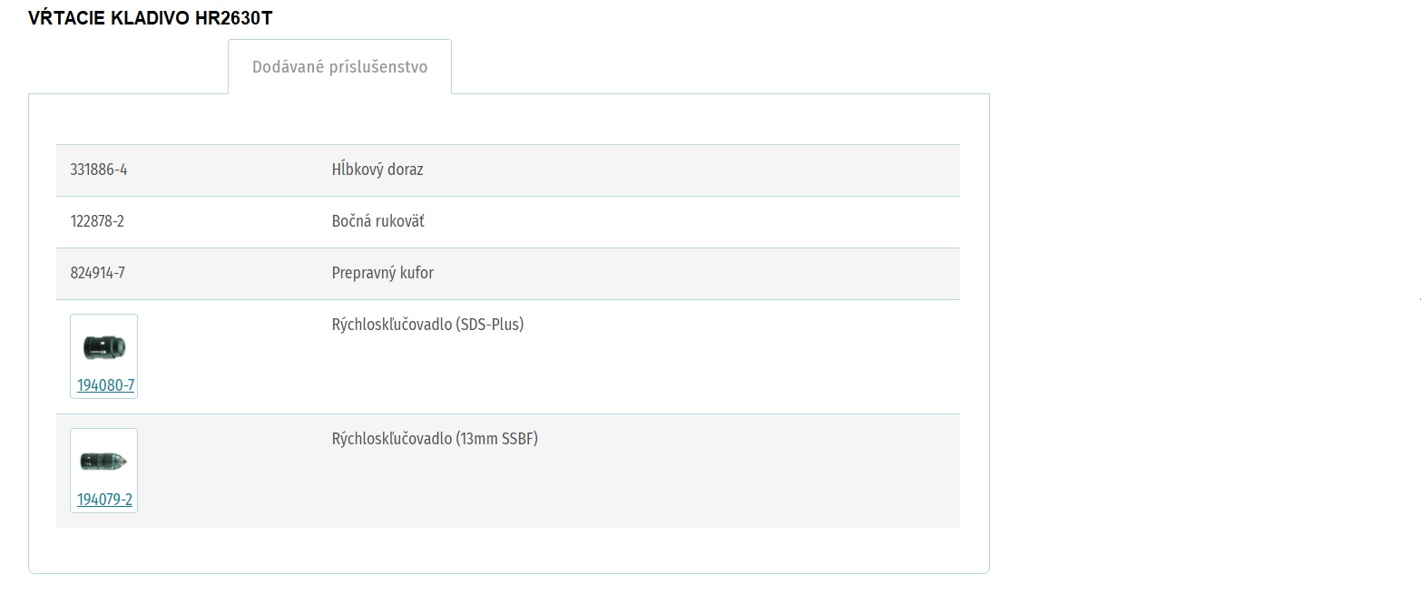This screenshot has width=1421, height=593.
Task: Select the table row containing 824914-7
Action: pos(508,274)
